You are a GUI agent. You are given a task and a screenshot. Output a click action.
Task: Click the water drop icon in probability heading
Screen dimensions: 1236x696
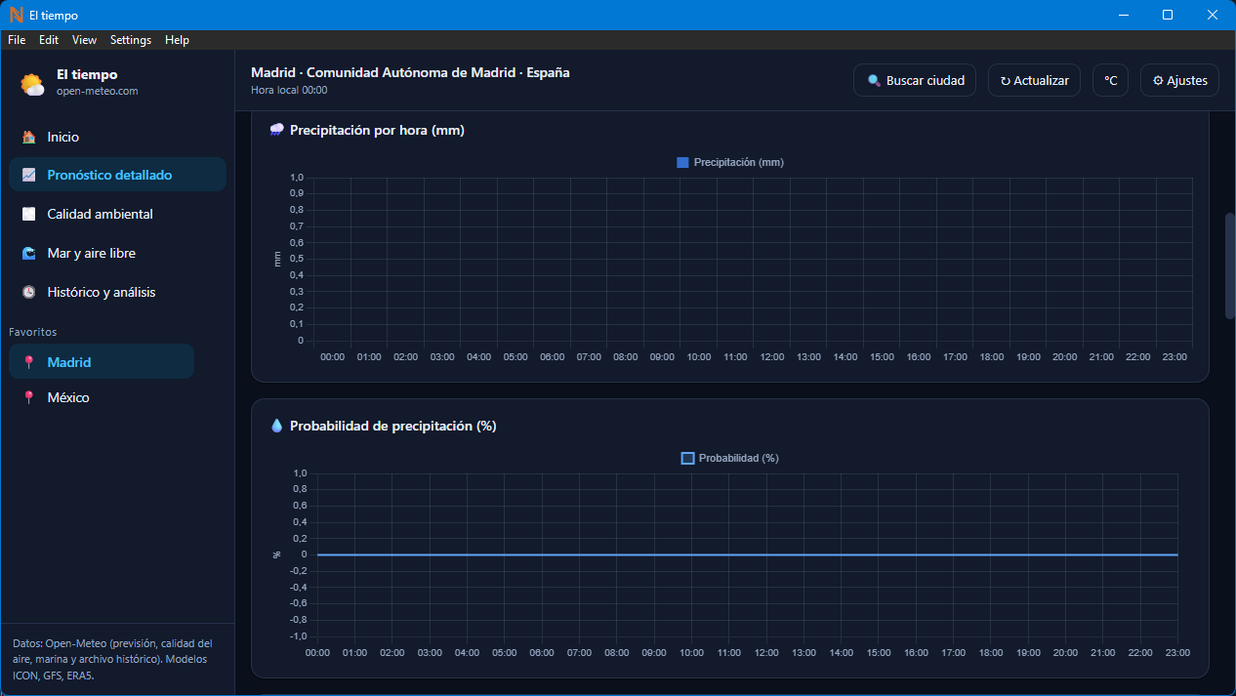coord(276,426)
